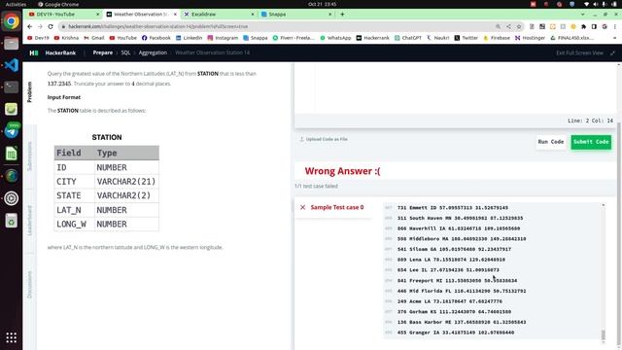Open the system tray volume icon
Screen dimensions: 622x350
(x=596, y=4)
